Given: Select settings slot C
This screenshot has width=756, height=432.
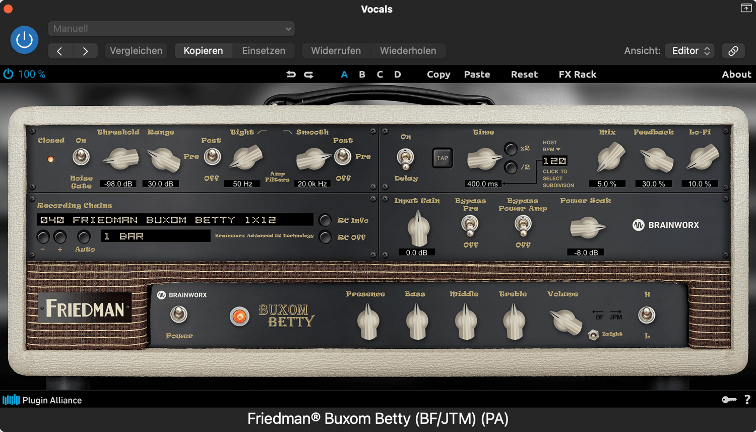Looking at the screenshot, I should (x=380, y=75).
